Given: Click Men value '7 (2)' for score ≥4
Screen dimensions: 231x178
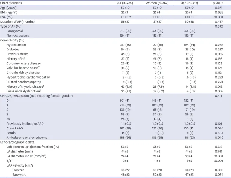Looking at the screenshot, I should (191, 119).
